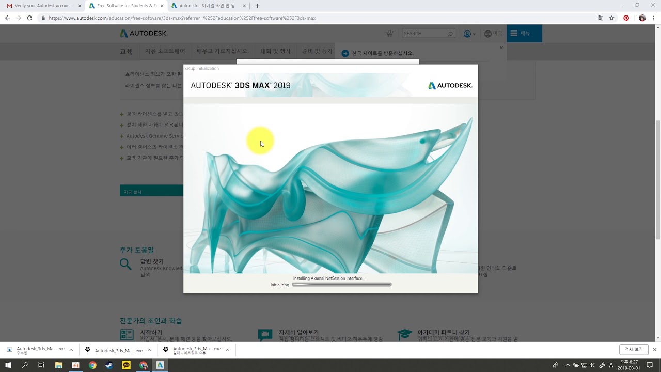661x372 pixels.
Task: Open the blue 메뉴 hamburger menu
Action: [524, 34]
